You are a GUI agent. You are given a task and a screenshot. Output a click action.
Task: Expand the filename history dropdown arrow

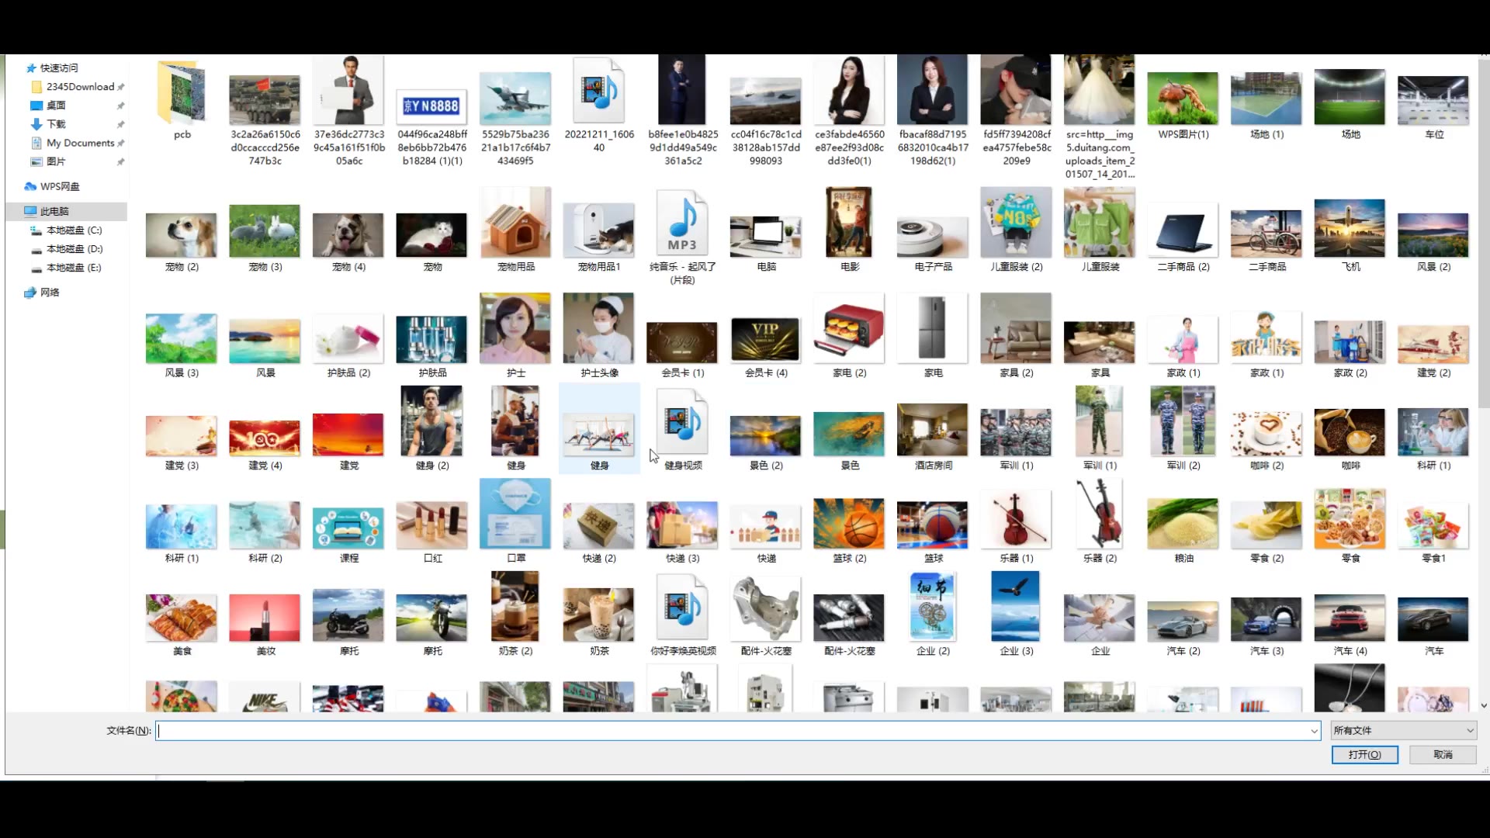1314,731
